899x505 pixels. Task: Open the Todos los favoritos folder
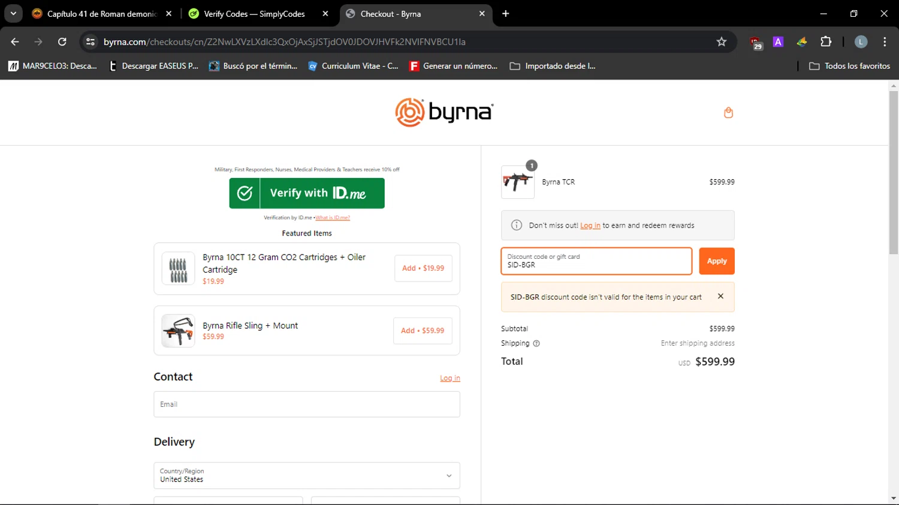[x=849, y=66]
